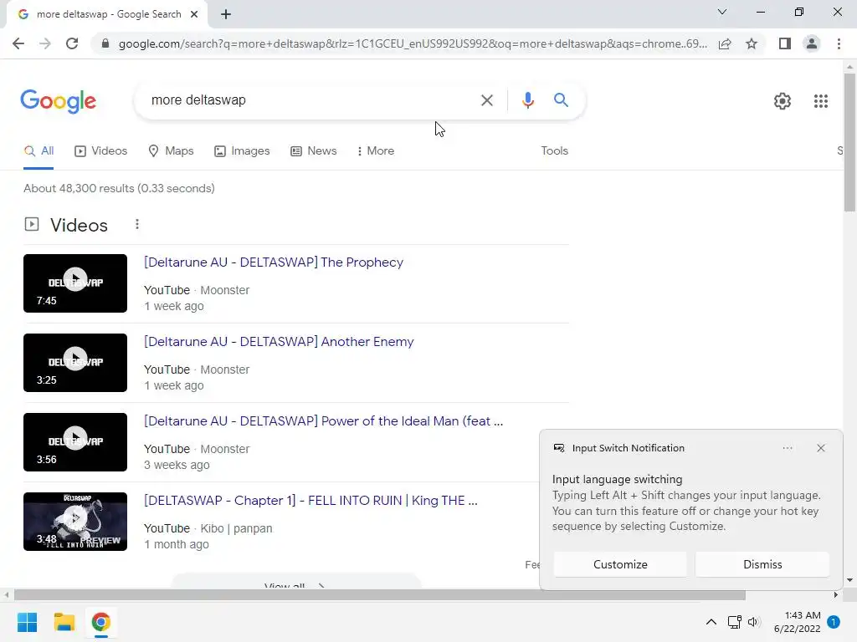
Task: Click the vertical scrollbar thumb
Action: 849,142
